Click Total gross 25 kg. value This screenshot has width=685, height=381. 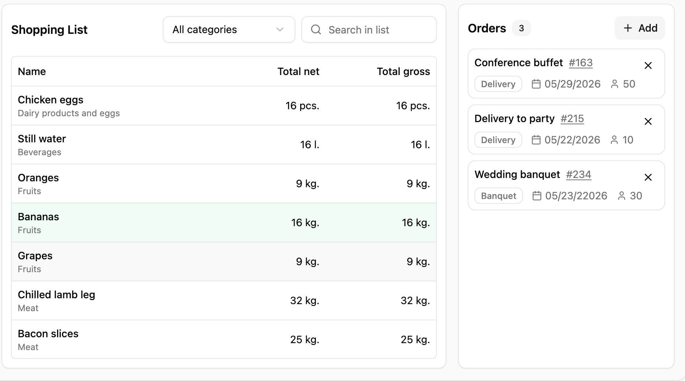(415, 339)
